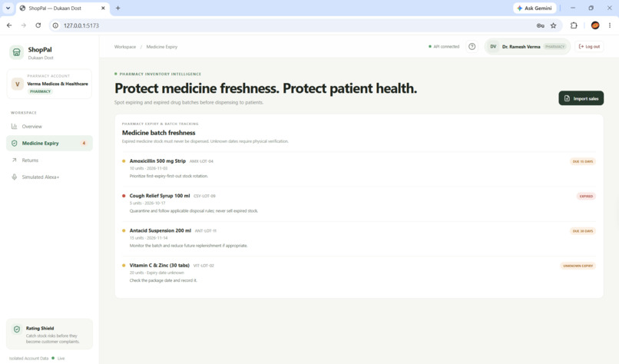The width and height of the screenshot is (619, 364).
Task: Open browser extensions puzzle icon
Action: (574, 25)
